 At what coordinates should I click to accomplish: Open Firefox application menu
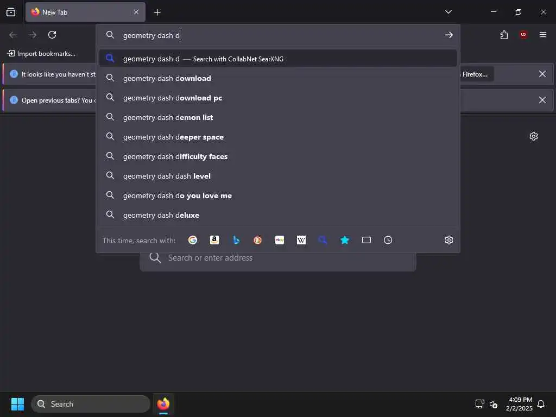543,35
